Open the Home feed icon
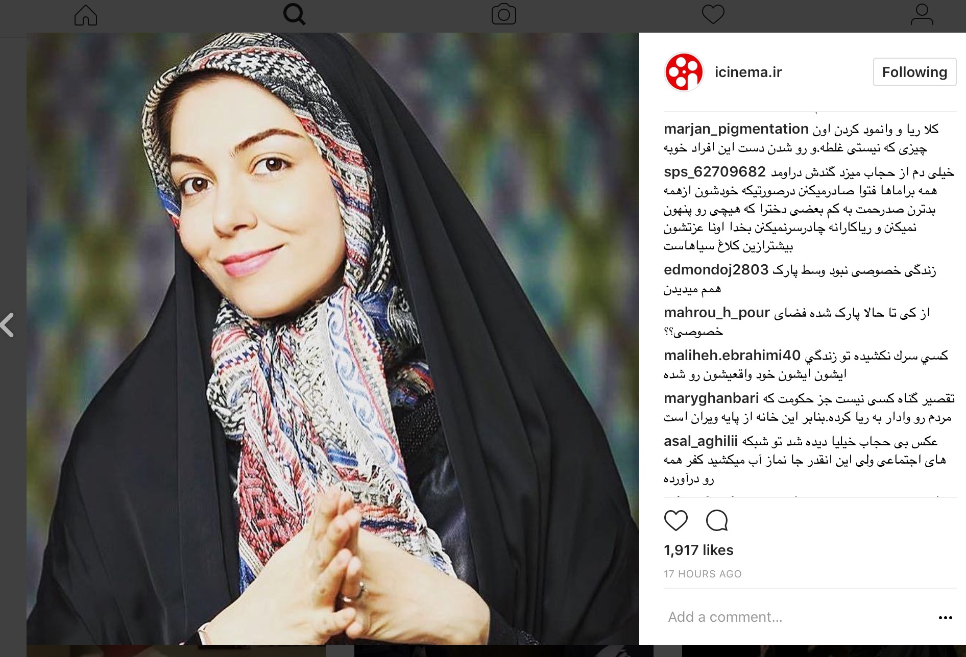Screen dimensions: 966x657 [86, 15]
